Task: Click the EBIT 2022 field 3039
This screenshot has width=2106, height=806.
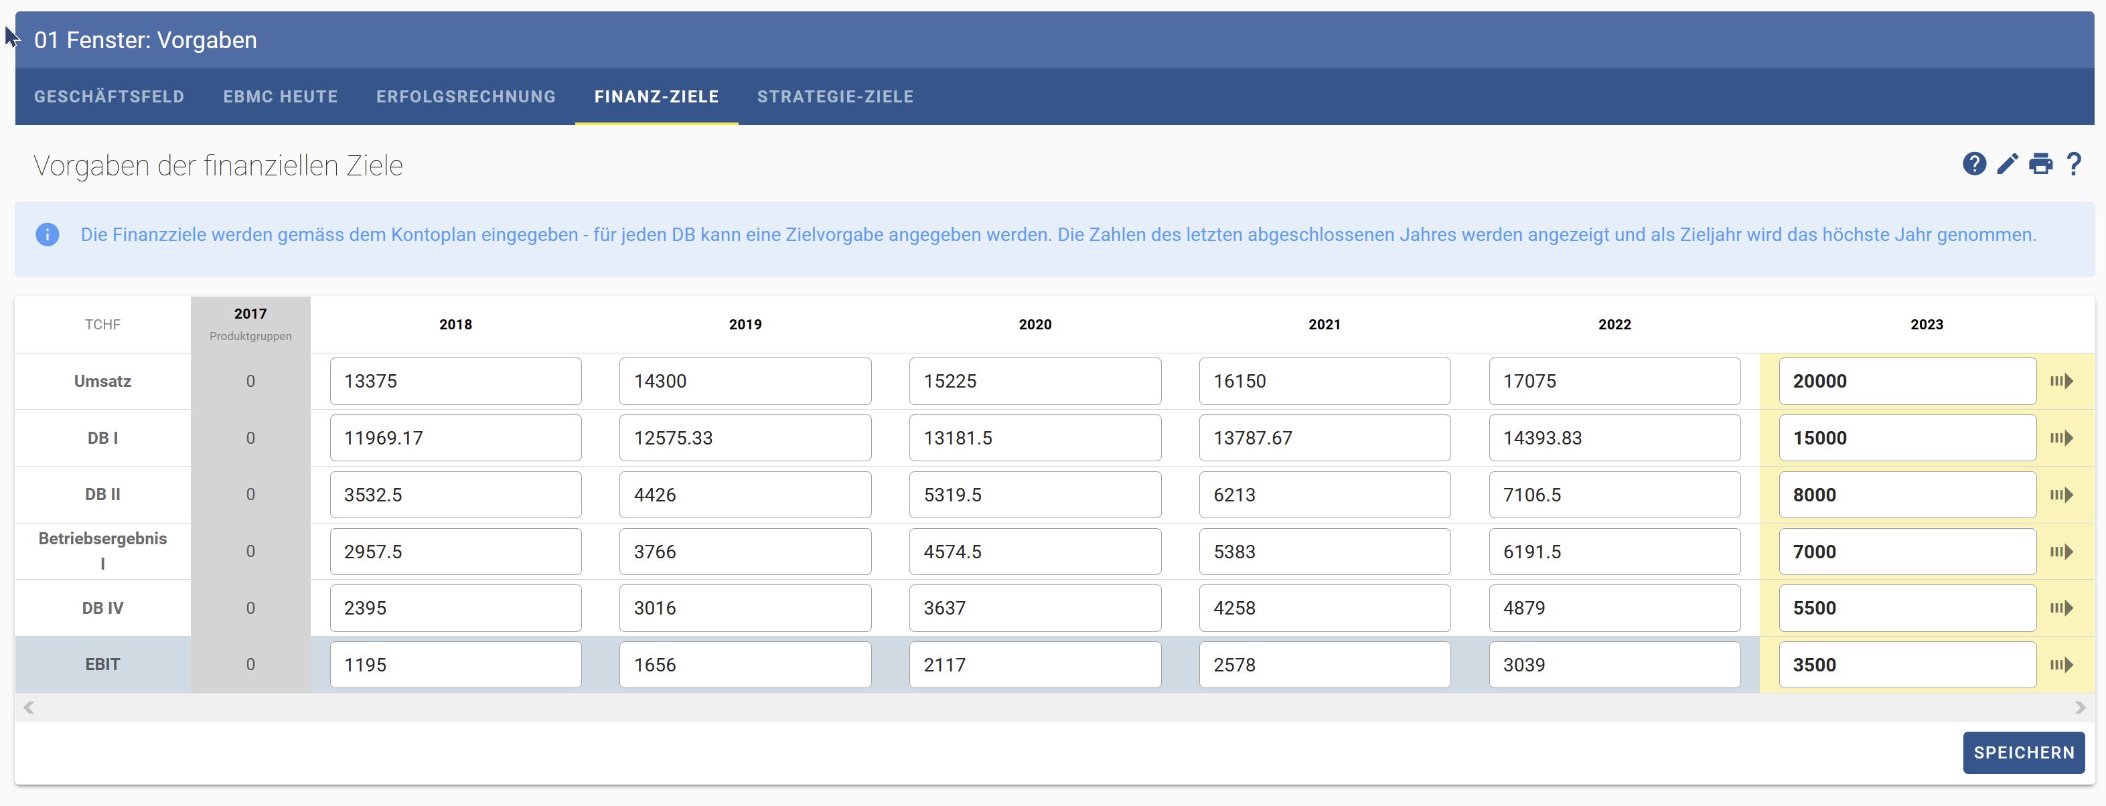Action: click(x=1614, y=665)
